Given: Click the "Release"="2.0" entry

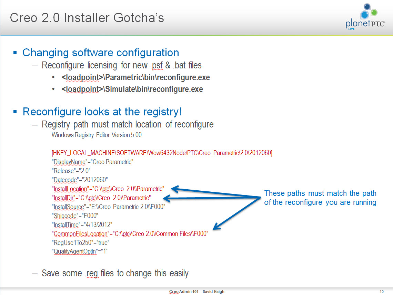Looking at the screenshot, I should click(x=71, y=171).
